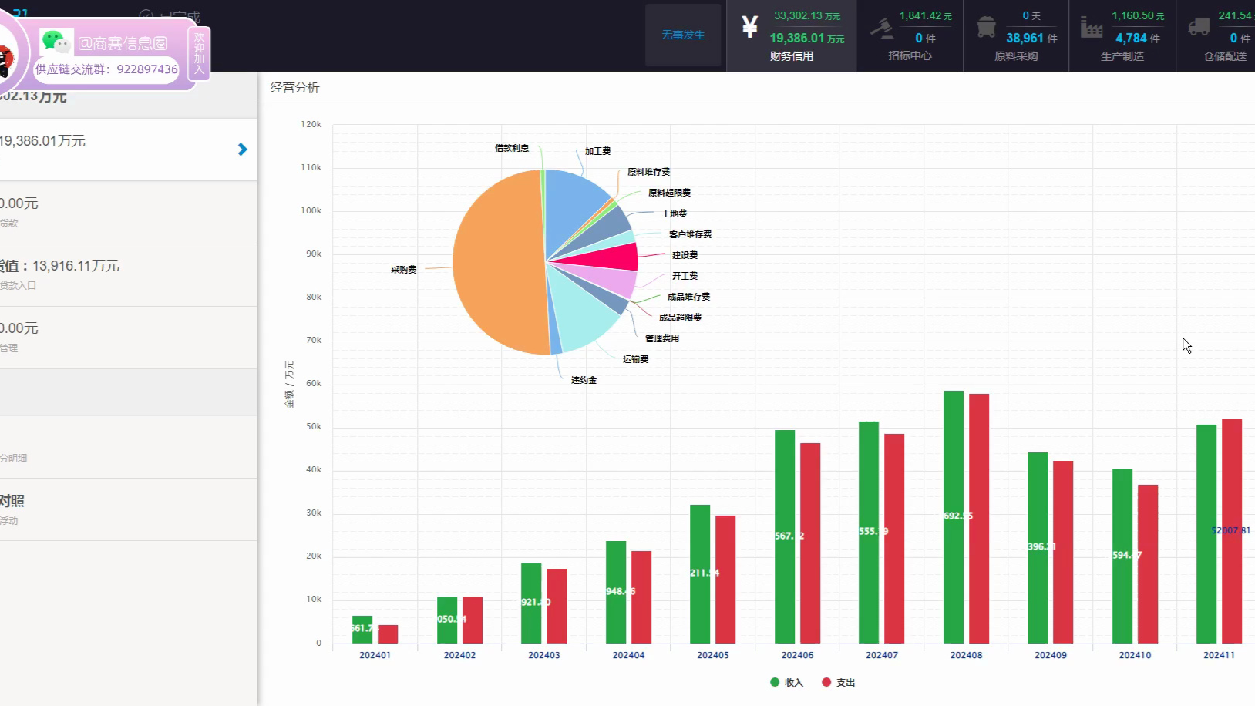Screen dimensions: 1255x706
Task: Click the WeChat icon in banner
Action: (56, 42)
